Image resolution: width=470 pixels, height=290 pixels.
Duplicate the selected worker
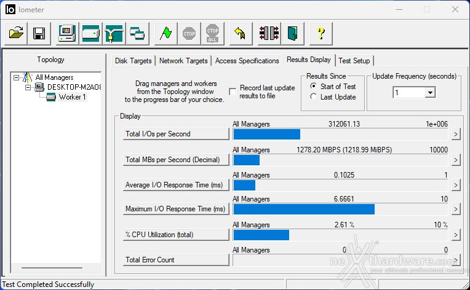click(137, 33)
